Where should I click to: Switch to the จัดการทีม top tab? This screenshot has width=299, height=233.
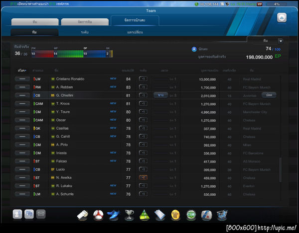(85, 22)
